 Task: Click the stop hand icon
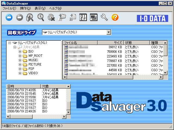point(51,17)
